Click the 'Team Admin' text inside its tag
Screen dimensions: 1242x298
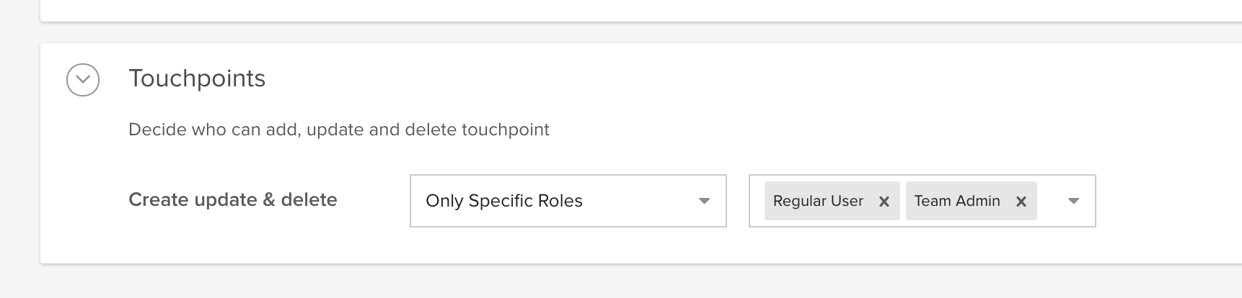point(957,201)
